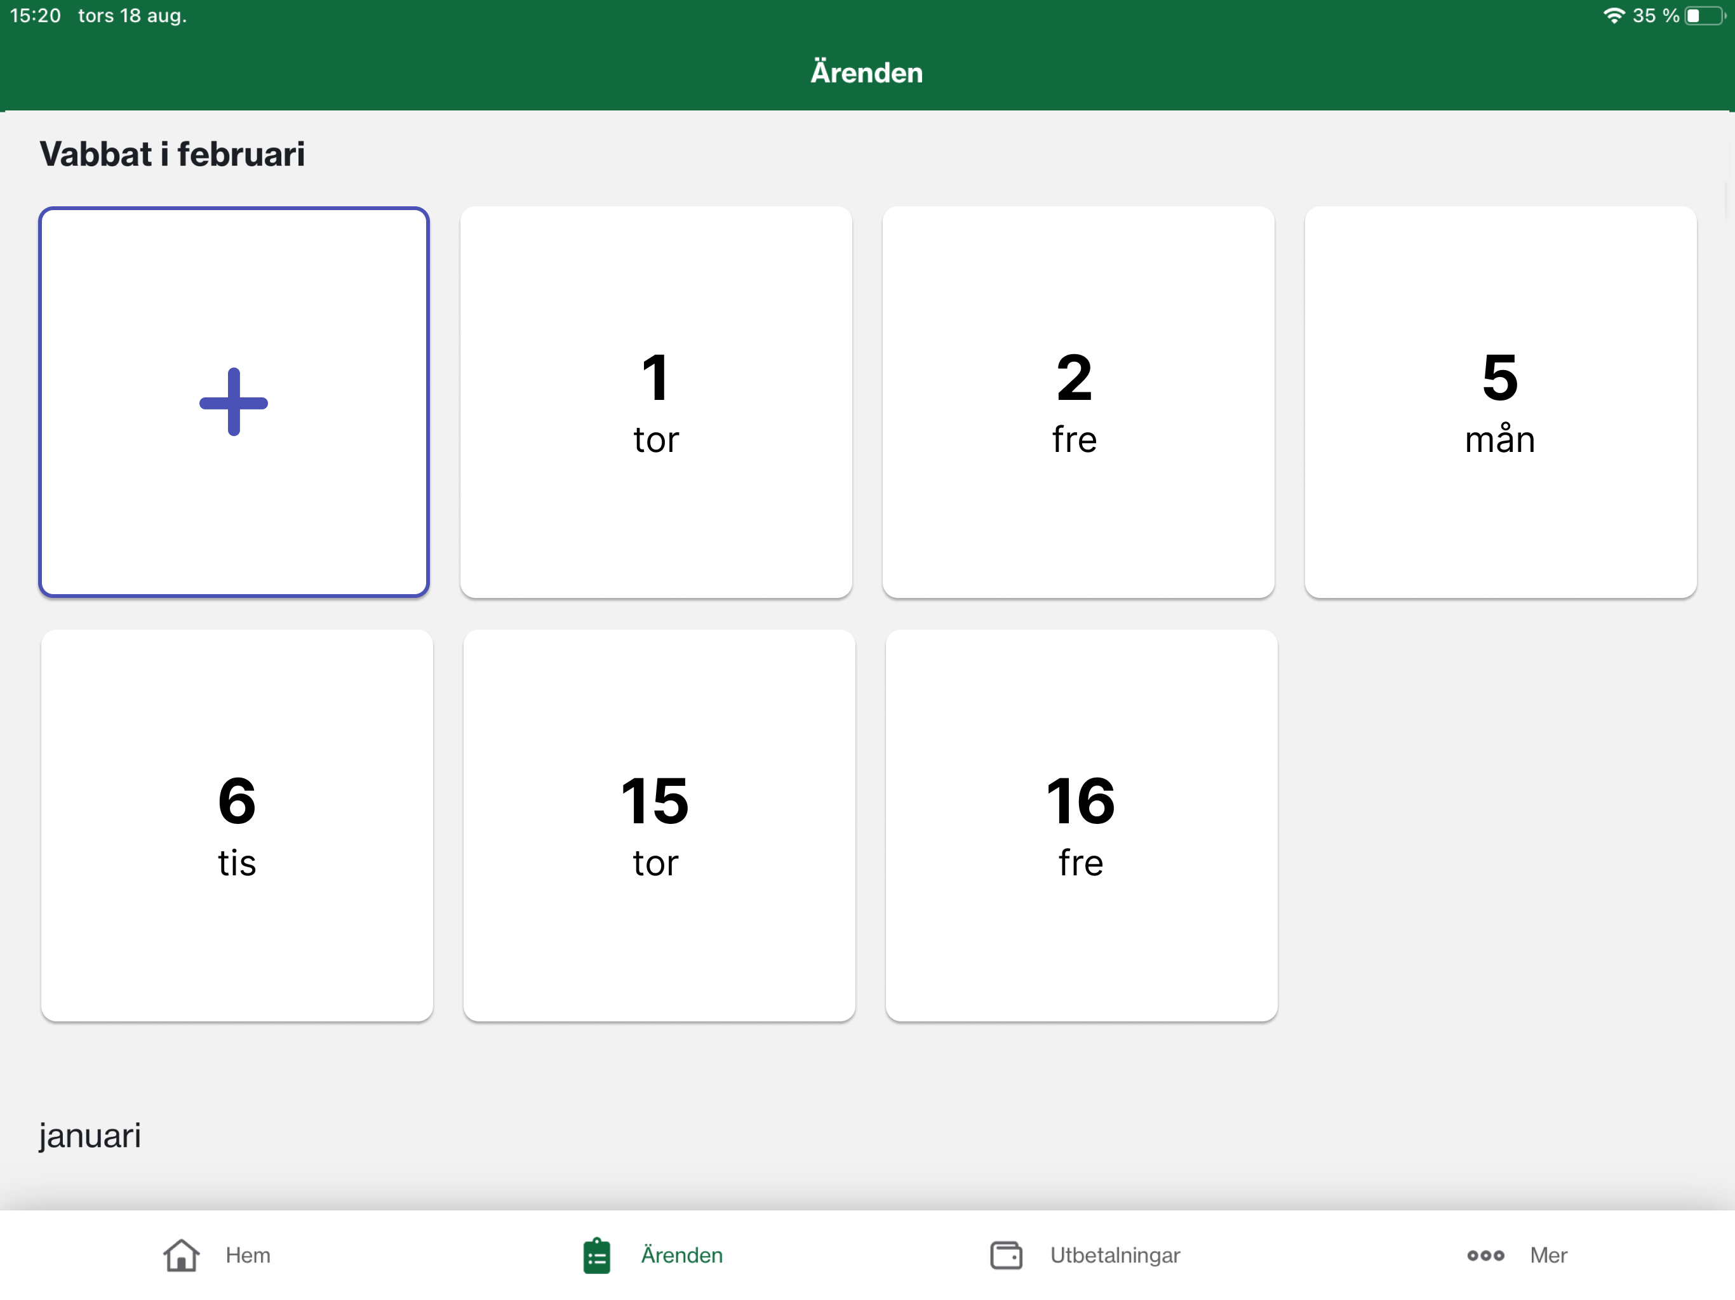This screenshot has width=1735, height=1300.
Task: Tap the 35 % battery percentage
Action: (x=1656, y=16)
